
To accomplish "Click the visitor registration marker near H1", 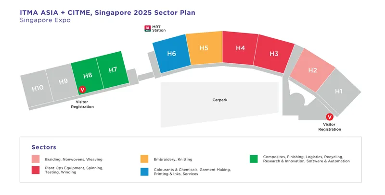I will pos(330,116).
